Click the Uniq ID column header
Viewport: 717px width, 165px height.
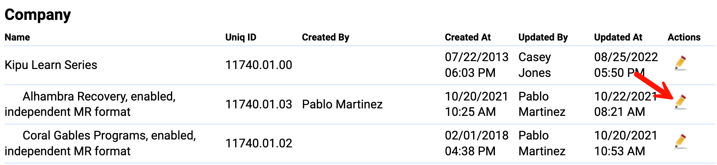point(241,37)
